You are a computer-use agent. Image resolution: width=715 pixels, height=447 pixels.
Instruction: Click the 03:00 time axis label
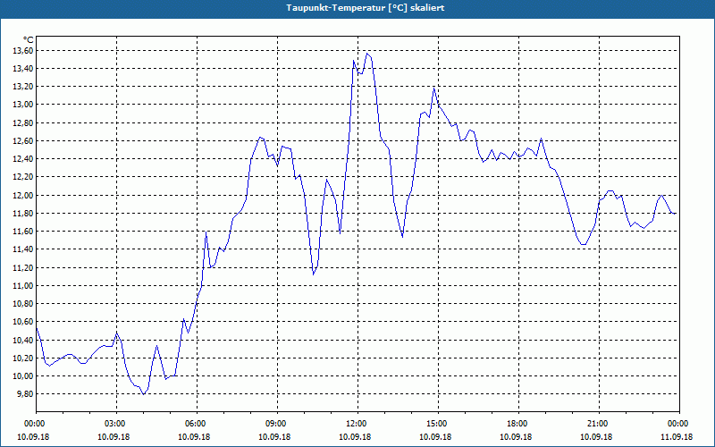coord(116,424)
